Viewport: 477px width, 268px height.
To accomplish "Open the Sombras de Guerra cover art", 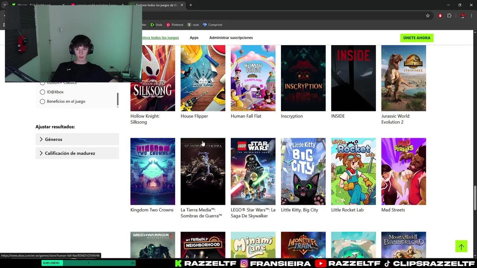I will (x=203, y=171).
